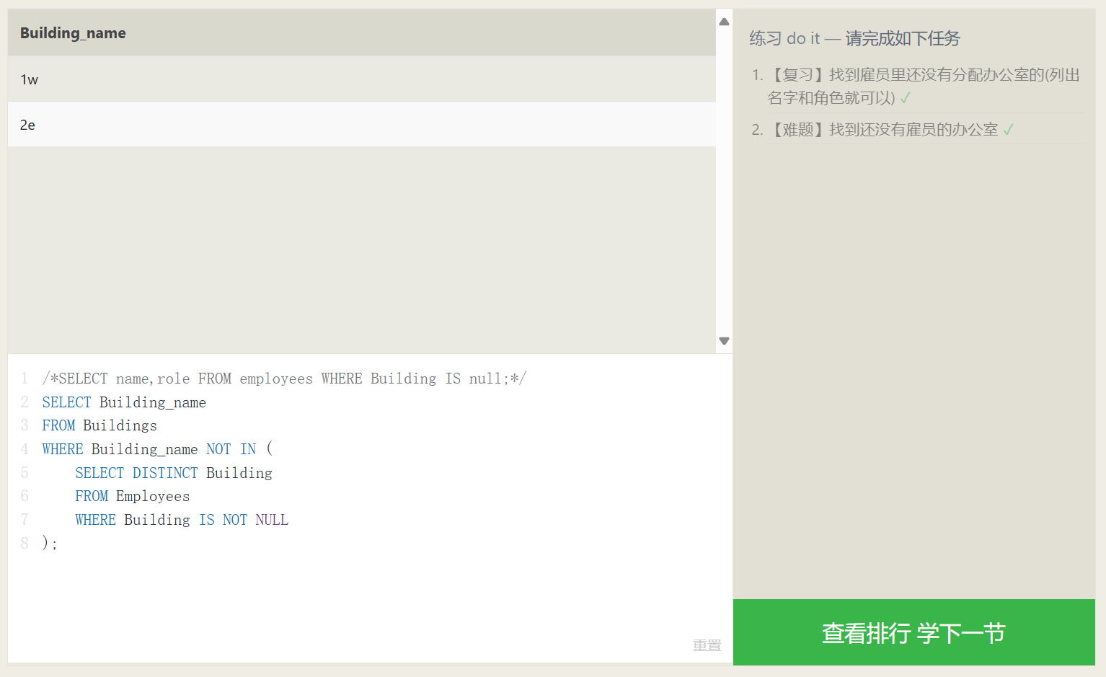The height and width of the screenshot is (677, 1106).
Task: Place cursor on FROM Buildings line
Action: [x=99, y=425]
